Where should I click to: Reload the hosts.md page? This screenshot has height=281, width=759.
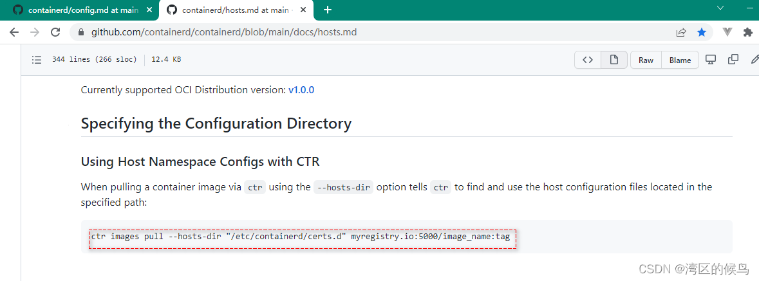tap(55, 32)
